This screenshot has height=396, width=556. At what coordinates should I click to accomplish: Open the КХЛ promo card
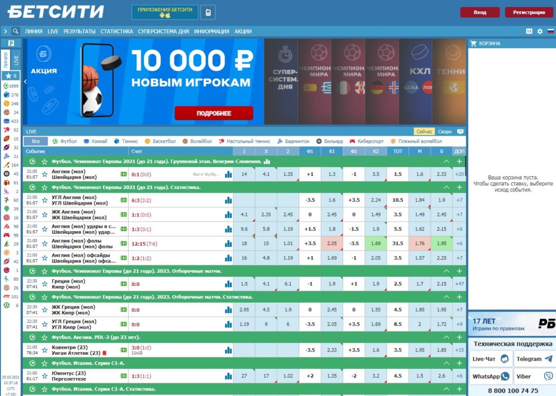point(415,81)
